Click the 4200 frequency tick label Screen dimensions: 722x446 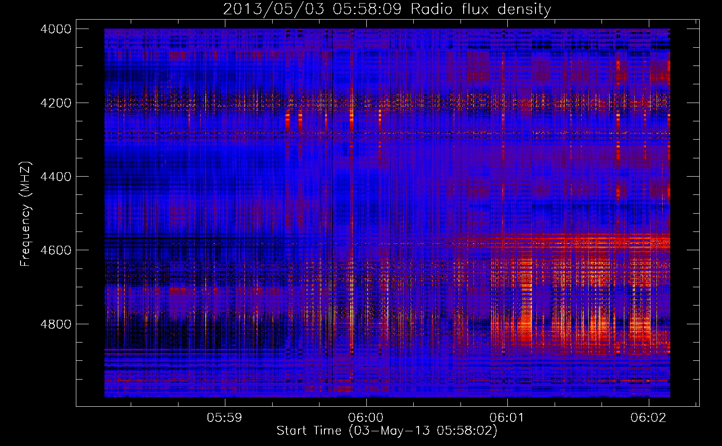pyautogui.click(x=56, y=103)
